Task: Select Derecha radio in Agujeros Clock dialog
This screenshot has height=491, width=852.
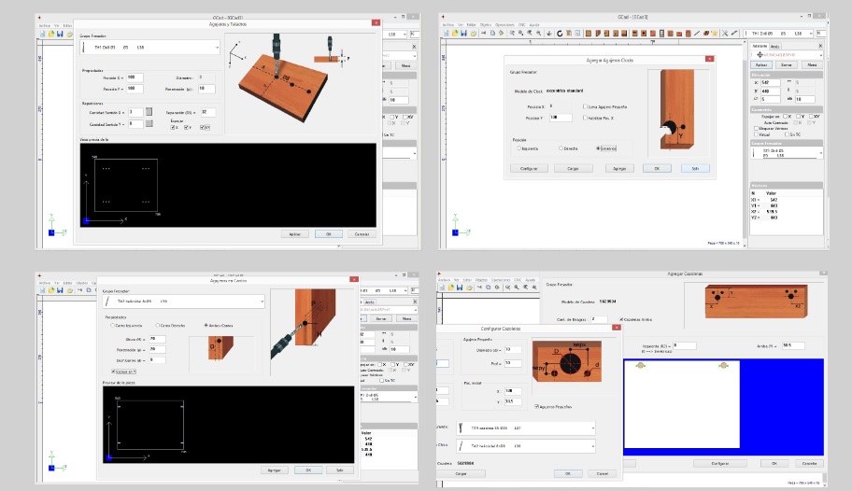Action: coord(561,148)
